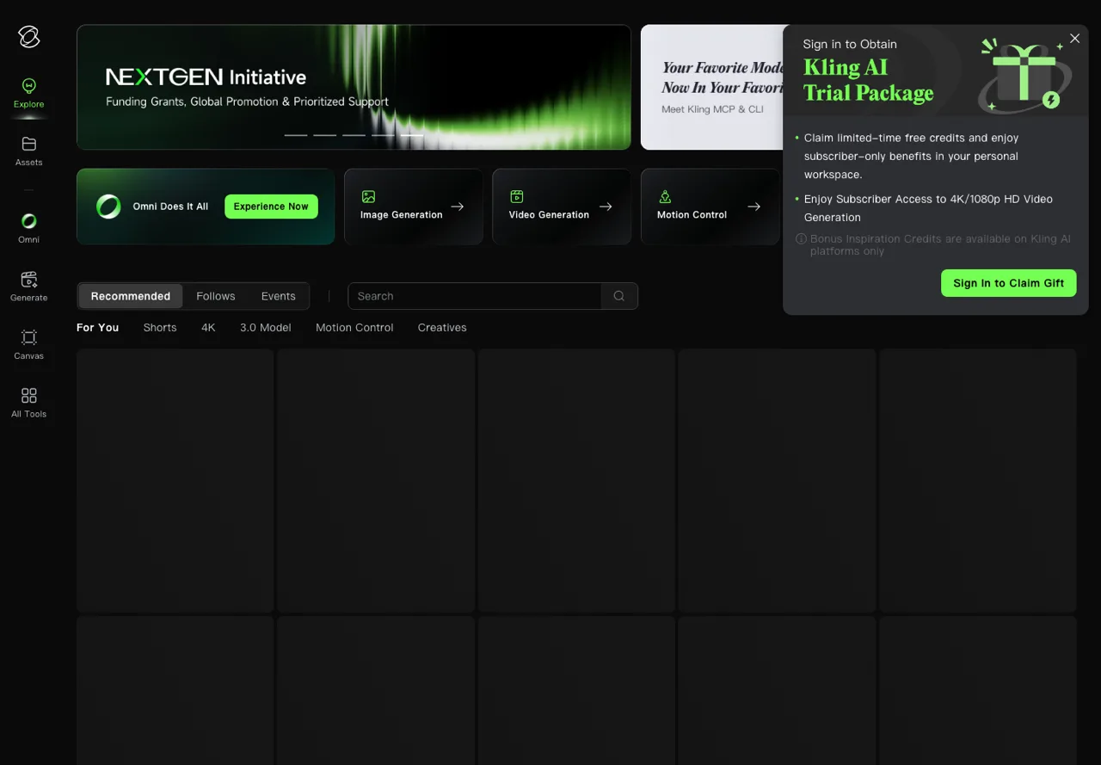Click the arrow on the Image Generation card
This screenshot has width=1101, height=765.
point(458,207)
